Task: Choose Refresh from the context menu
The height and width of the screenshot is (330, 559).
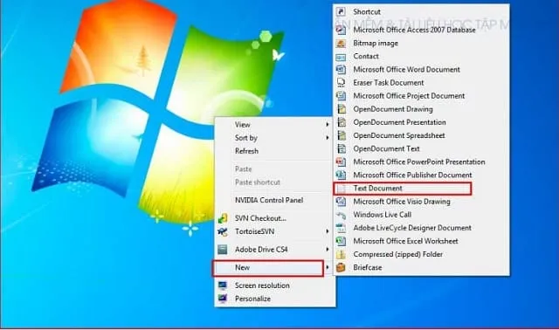Action: tap(273, 151)
